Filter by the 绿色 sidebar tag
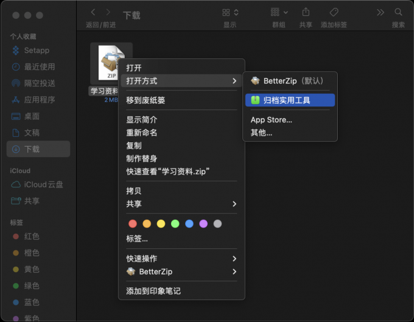 click(x=38, y=285)
